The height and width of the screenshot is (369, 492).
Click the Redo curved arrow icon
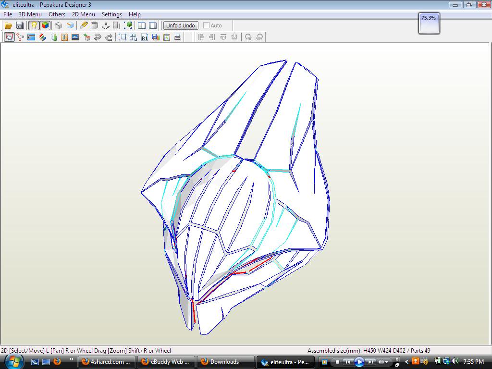tap(109, 37)
